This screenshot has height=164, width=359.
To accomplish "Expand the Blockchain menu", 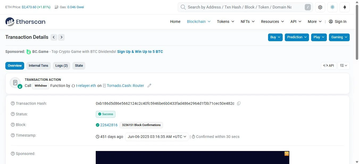I will (x=199, y=22).
